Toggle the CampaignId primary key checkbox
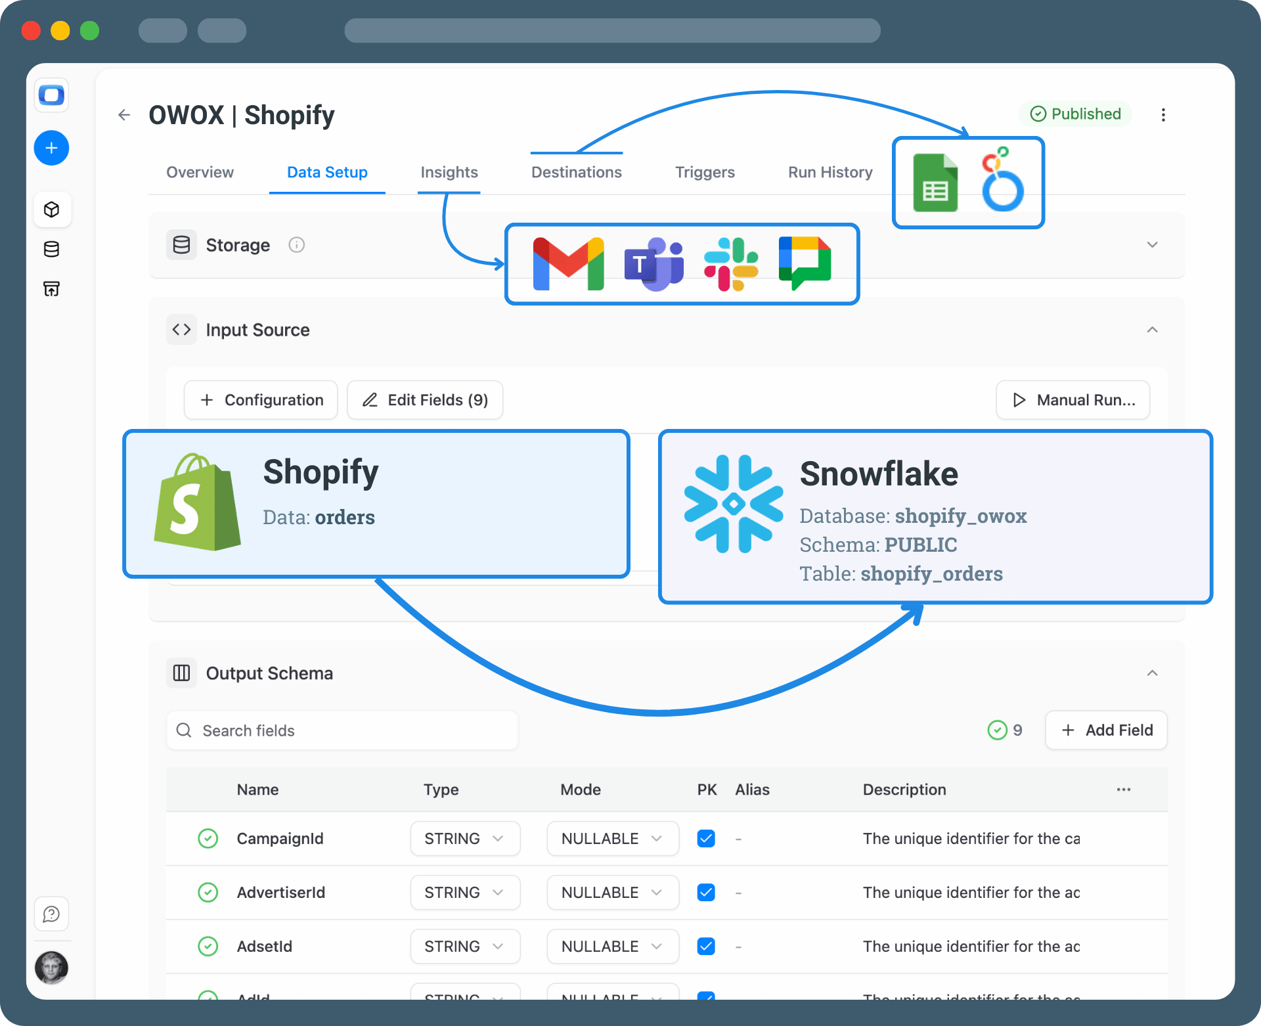1261x1026 pixels. [x=706, y=839]
